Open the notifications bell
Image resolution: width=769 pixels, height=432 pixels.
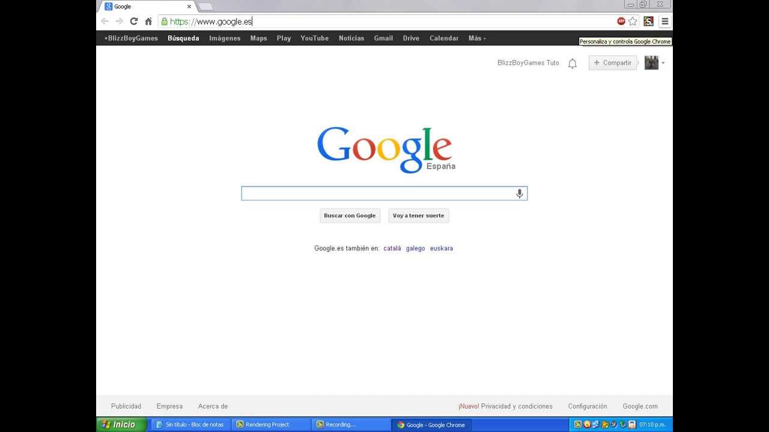click(573, 63)
